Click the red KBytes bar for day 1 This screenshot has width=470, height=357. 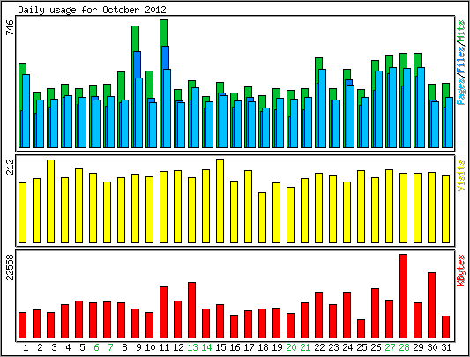click(x=22, y=325)
